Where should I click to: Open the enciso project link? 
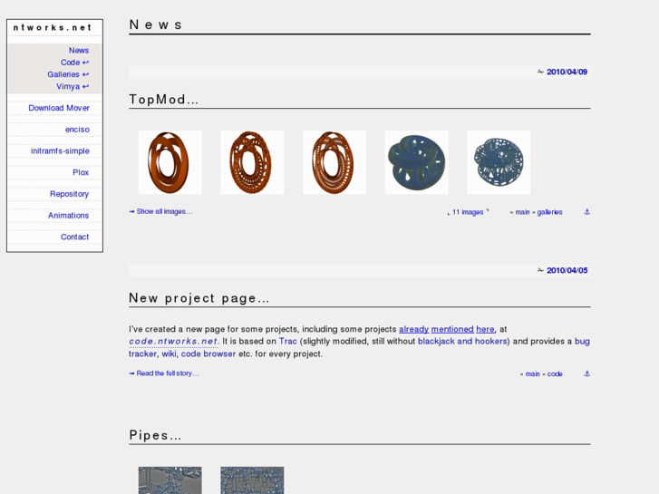(77, 130)
